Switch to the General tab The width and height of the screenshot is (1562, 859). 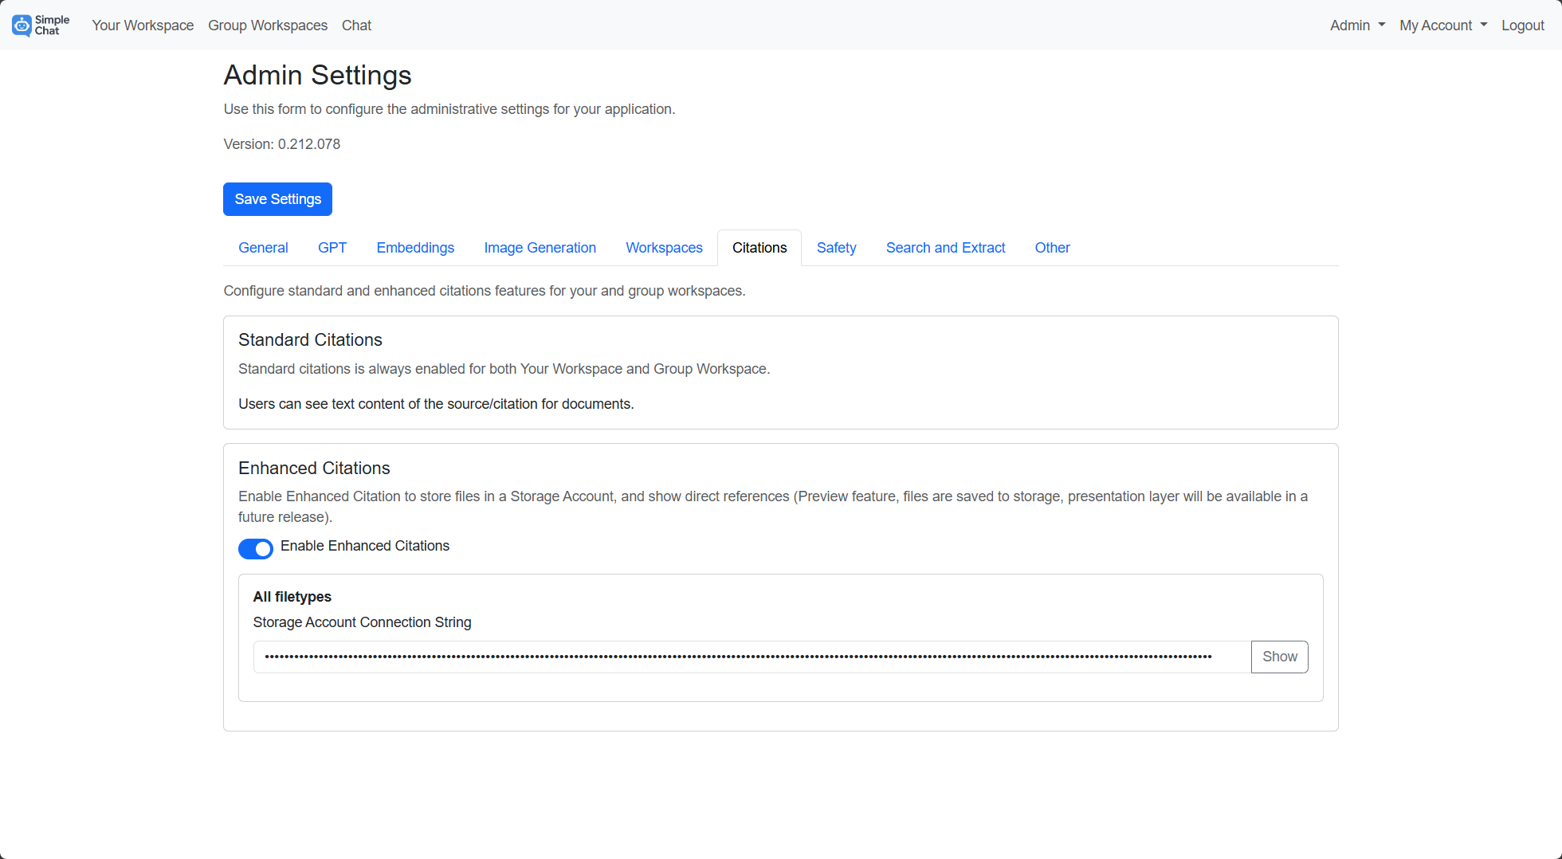(263, 248)
